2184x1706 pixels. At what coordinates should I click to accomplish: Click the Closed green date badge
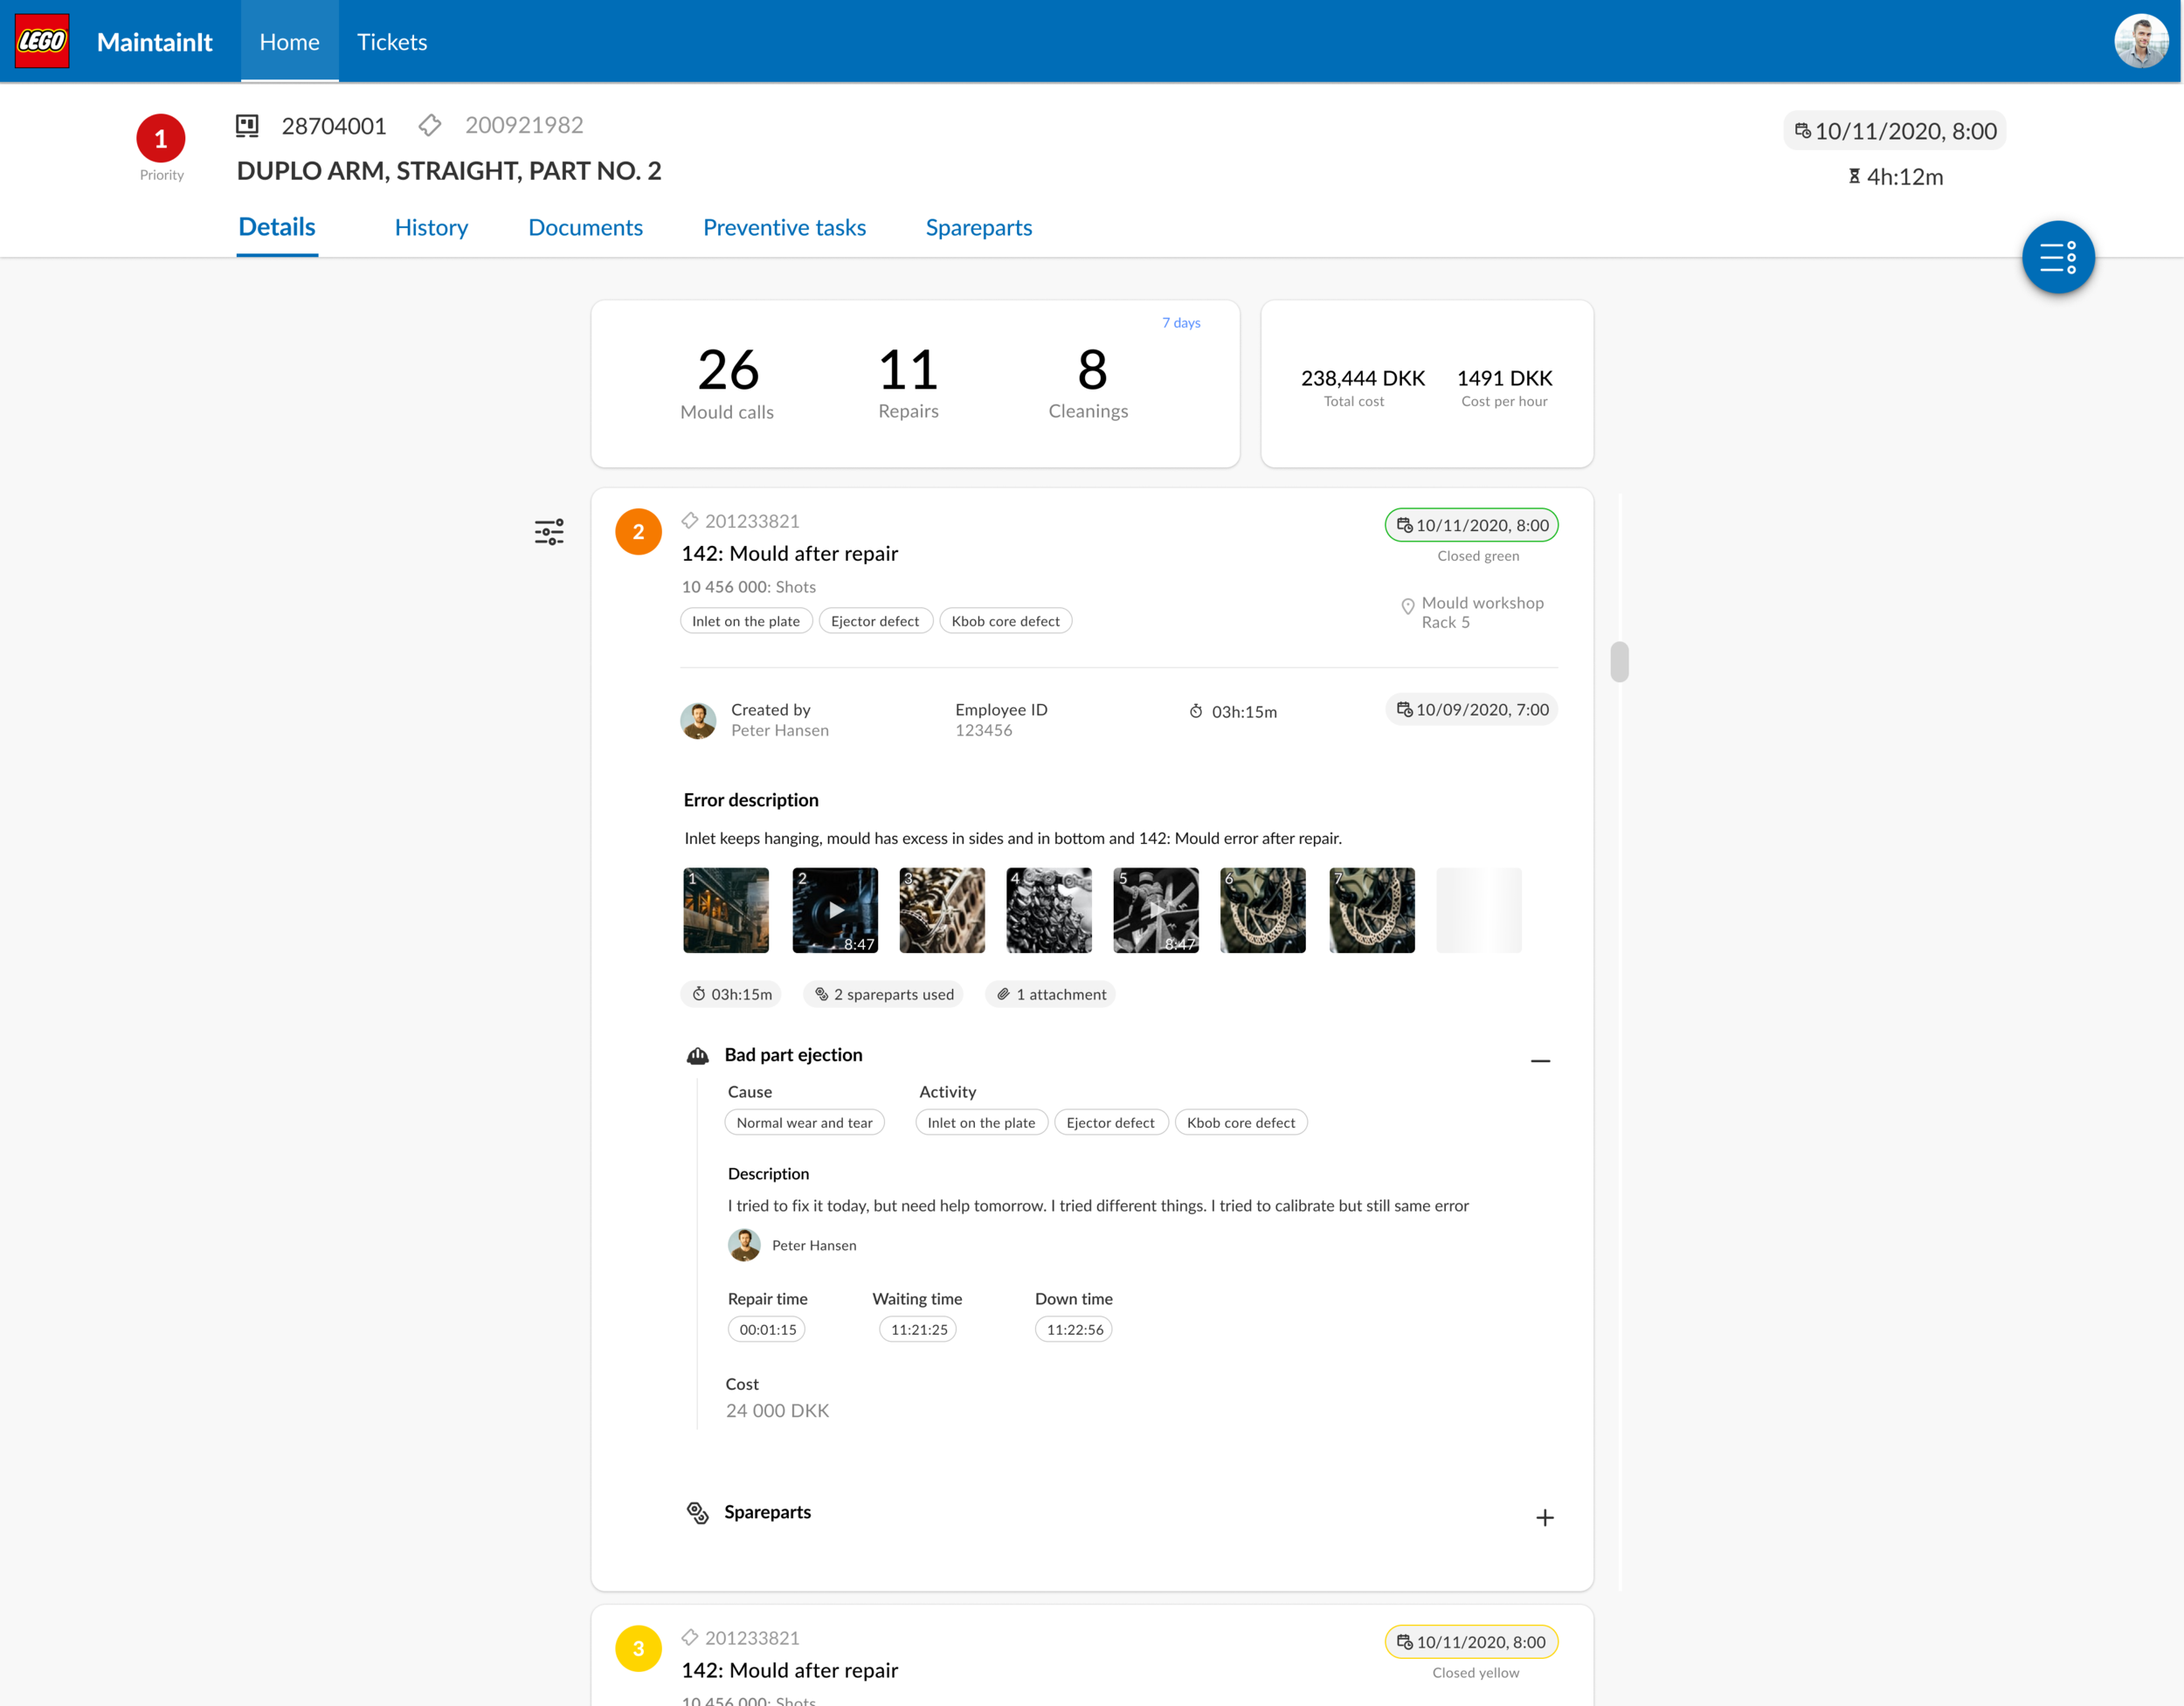pos(1471,524)
